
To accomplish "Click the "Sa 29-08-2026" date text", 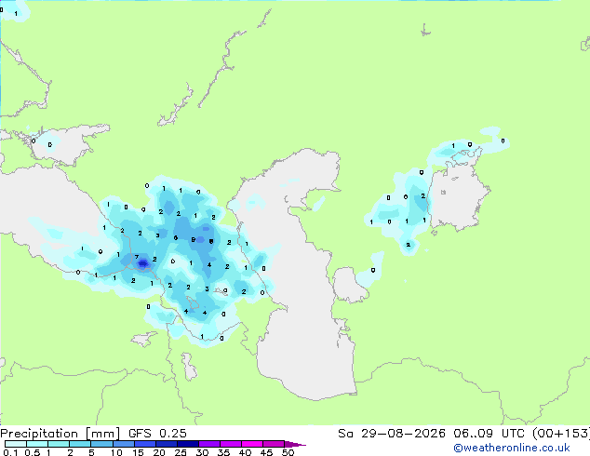I will point(392,434).
